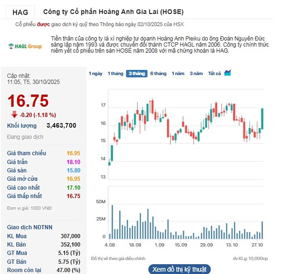Click the Khối lượng value 3,463,700
Viewport: 281px width, 274px height.
(x=61, y=125)
